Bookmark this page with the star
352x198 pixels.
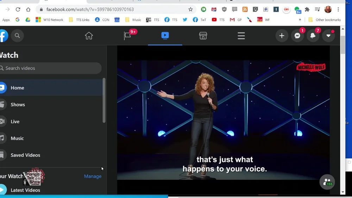click(190, 9)
